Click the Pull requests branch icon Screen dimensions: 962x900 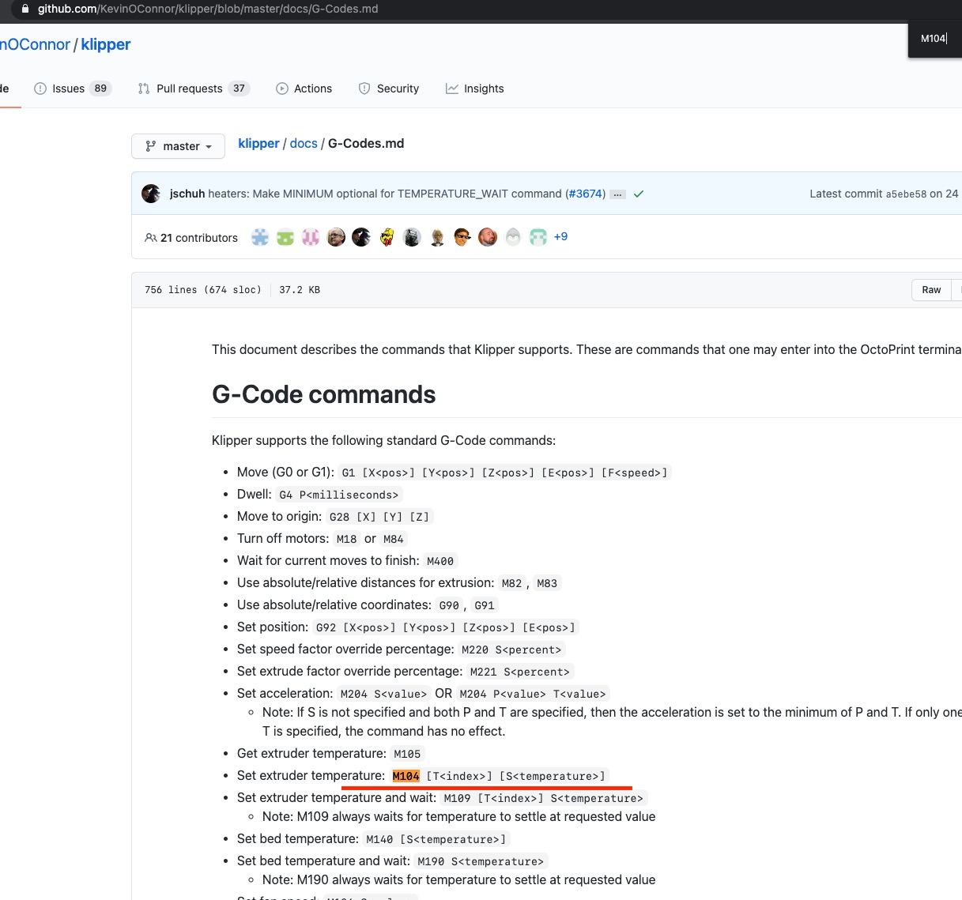click(x=144, y=88)
